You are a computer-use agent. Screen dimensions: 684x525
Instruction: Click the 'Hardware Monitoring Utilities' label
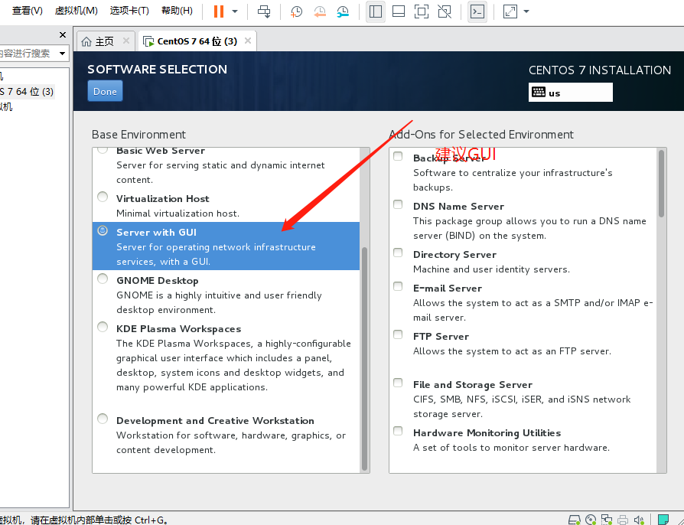[487, 432]
